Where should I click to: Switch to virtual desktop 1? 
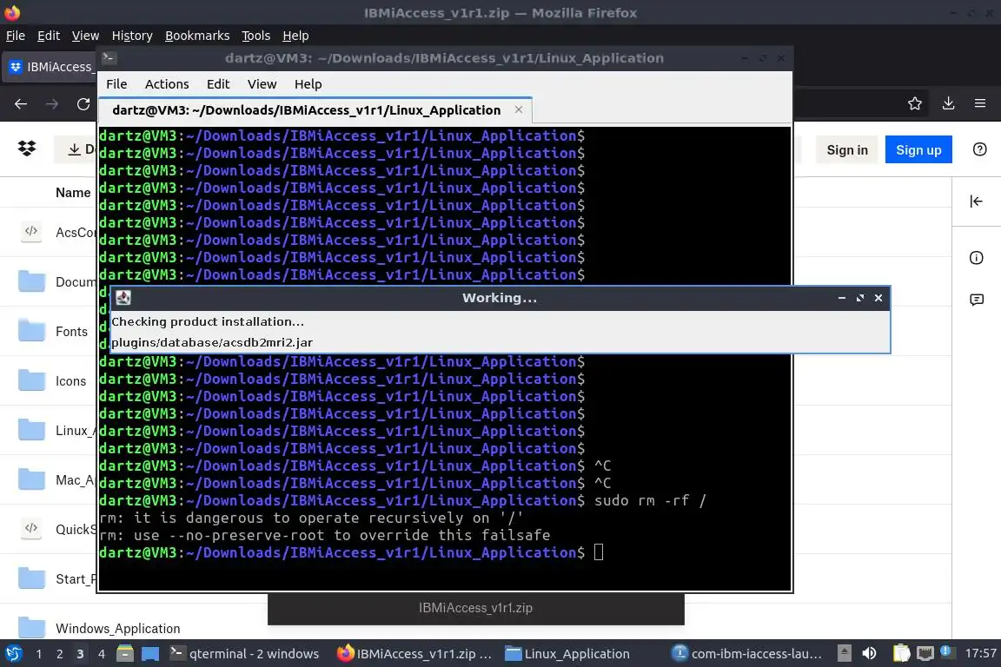[x=39, y=654]
